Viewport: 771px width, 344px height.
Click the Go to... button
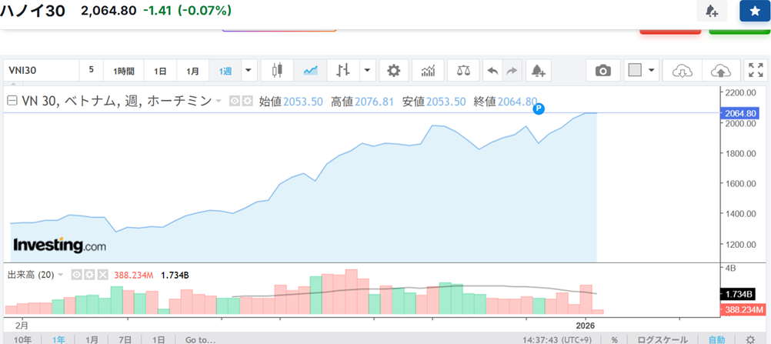tap(200, 339)
